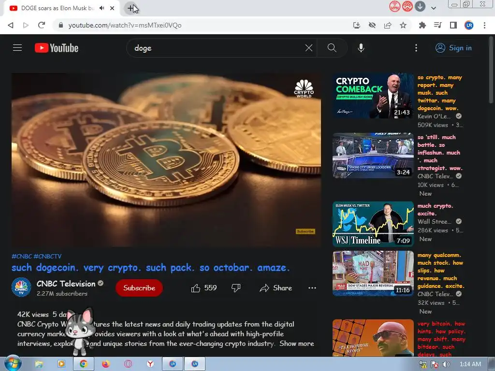This screenshot has width=495, height=371.
Task: Open YouTube settings three-dot menu
Action: click(x=416, y=48)
